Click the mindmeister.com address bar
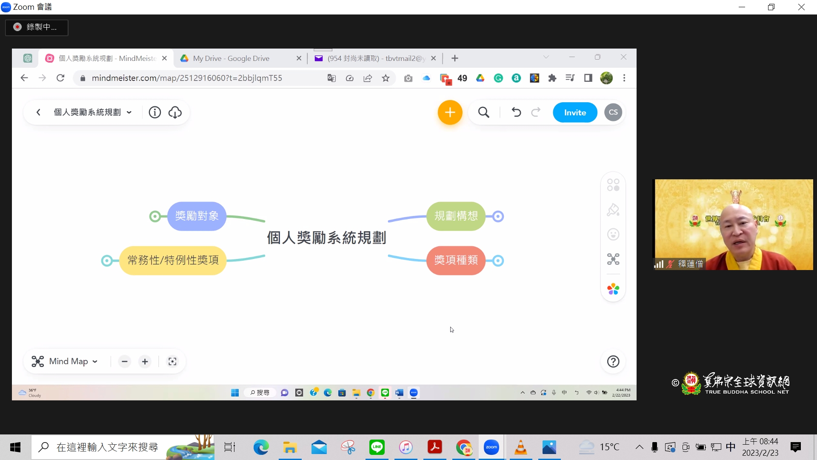Viewport: 817px width, 460px height. click(x=187, y=78)
